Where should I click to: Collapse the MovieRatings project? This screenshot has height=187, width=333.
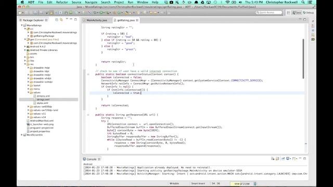coord(22,25)
